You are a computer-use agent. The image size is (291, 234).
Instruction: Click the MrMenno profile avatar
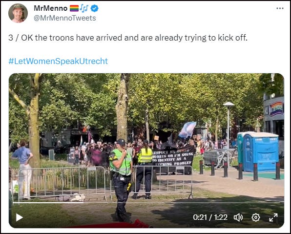18,13
